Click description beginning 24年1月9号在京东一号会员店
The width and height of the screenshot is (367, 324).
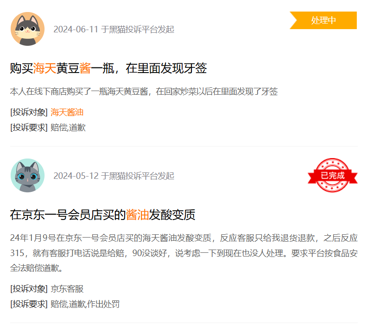184,253
